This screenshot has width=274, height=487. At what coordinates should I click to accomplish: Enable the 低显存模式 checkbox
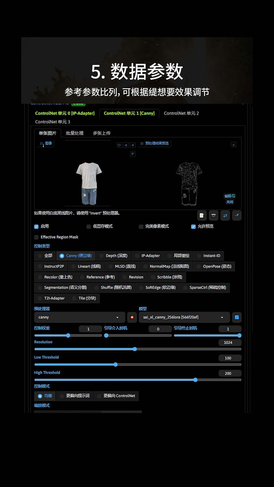89,227
